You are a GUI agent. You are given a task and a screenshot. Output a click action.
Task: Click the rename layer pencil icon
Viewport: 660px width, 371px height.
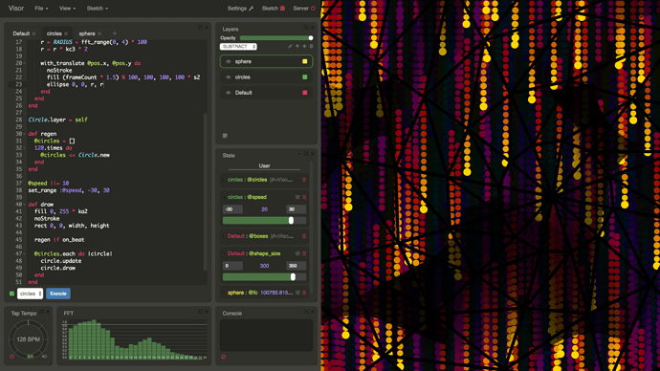[290, 46]
